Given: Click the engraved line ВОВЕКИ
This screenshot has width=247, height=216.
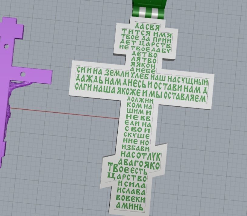Looking at the screenshot, I should (x=130, y=199).
